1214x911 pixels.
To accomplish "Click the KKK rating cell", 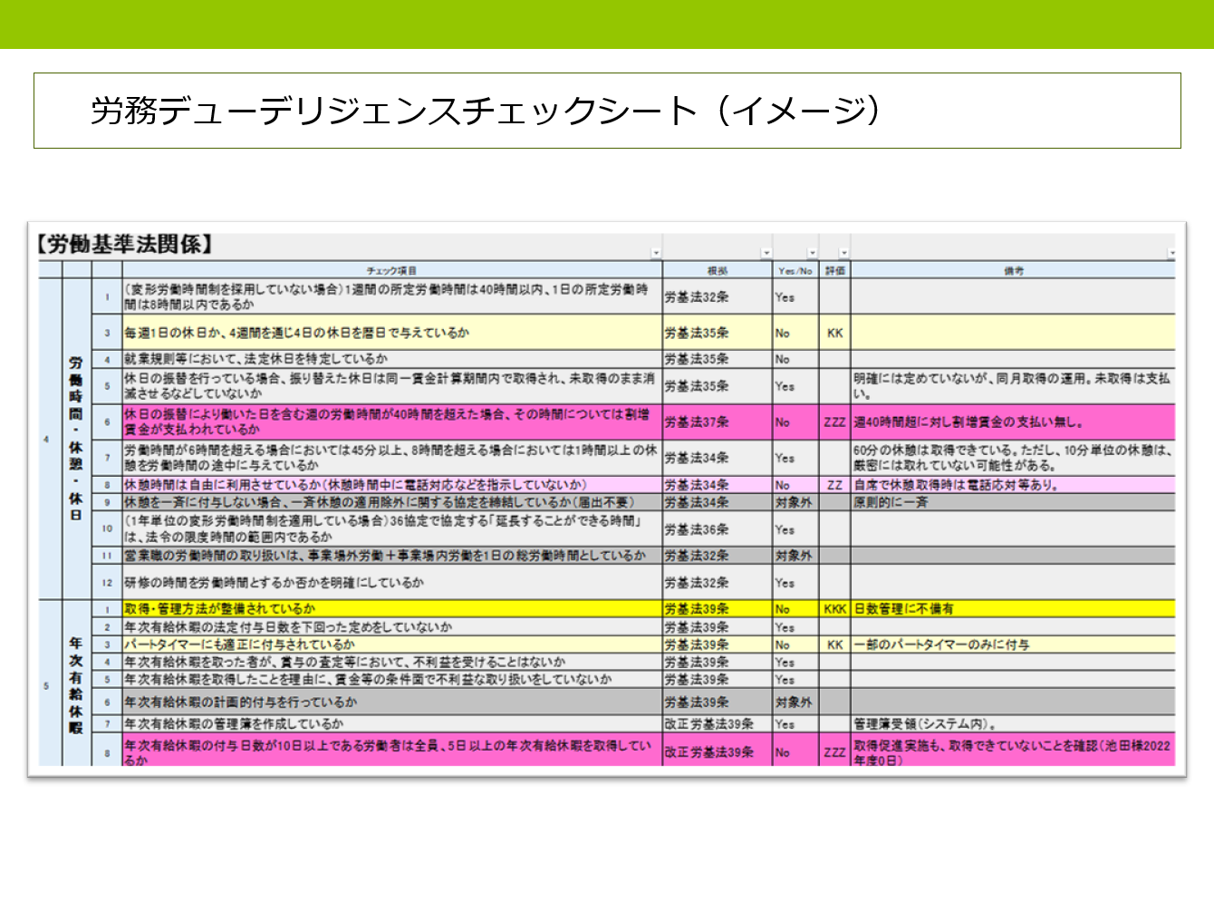I will point(835,609).
